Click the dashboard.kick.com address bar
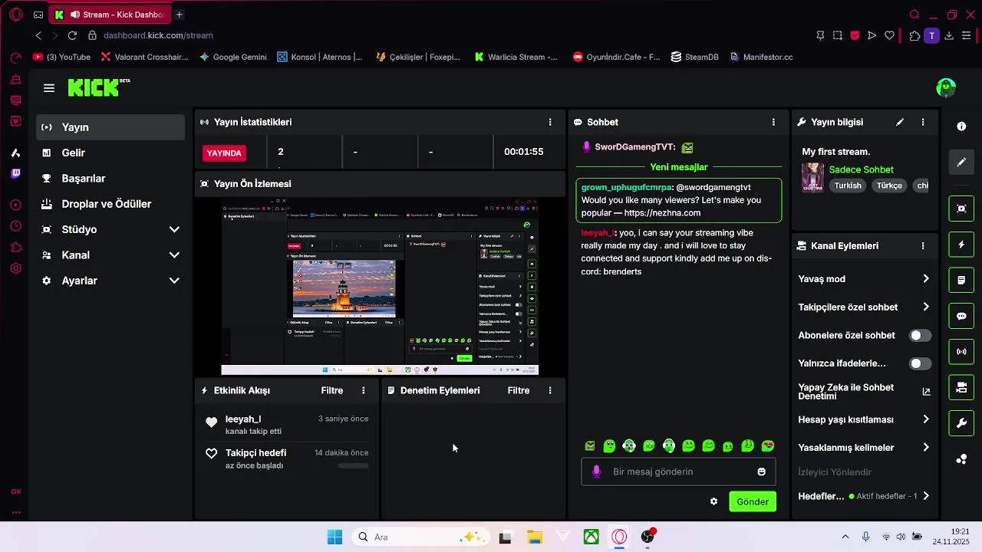982x552 pixels. tap(158, 35)
